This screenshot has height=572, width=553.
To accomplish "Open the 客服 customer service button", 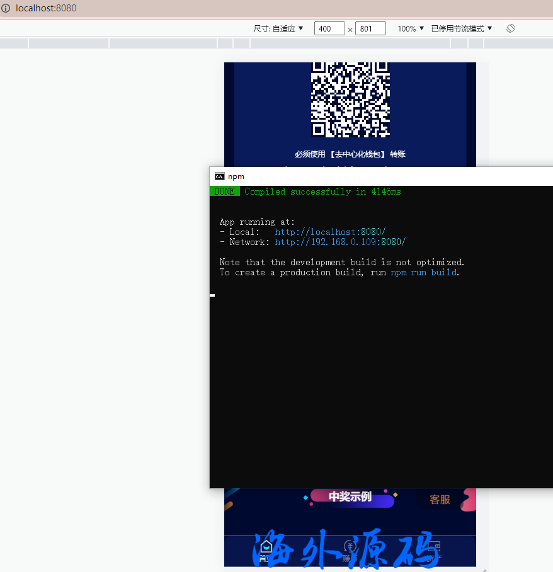I will tap(440, 500).
